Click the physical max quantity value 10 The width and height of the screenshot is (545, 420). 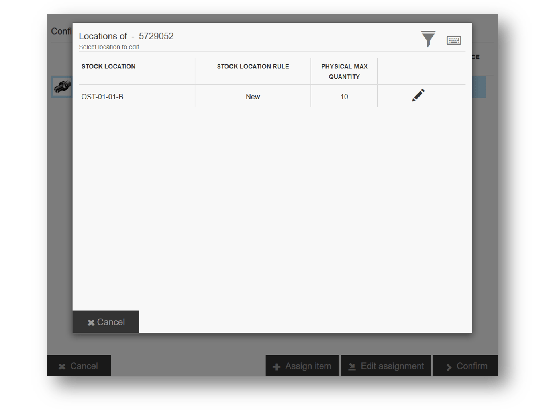coord(344,97)
